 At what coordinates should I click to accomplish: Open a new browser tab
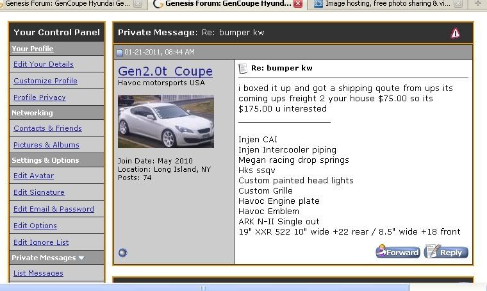477,3
